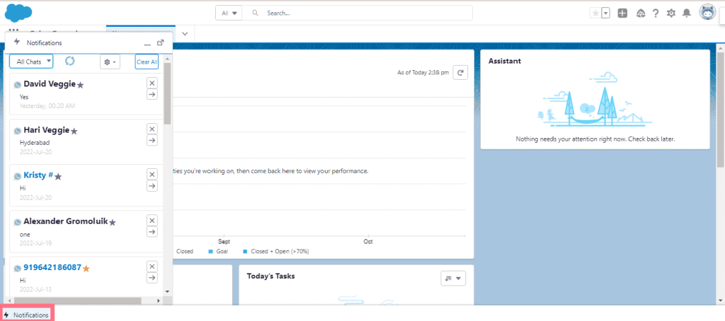Click the notifications bell icon

pyautogui.click(x=686, y=13)
